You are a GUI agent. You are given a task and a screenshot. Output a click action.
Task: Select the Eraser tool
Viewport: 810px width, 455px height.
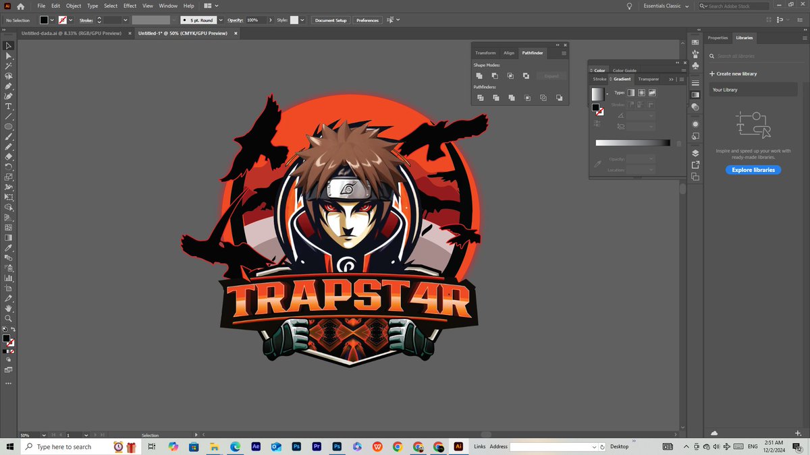(x=9, y=156)
